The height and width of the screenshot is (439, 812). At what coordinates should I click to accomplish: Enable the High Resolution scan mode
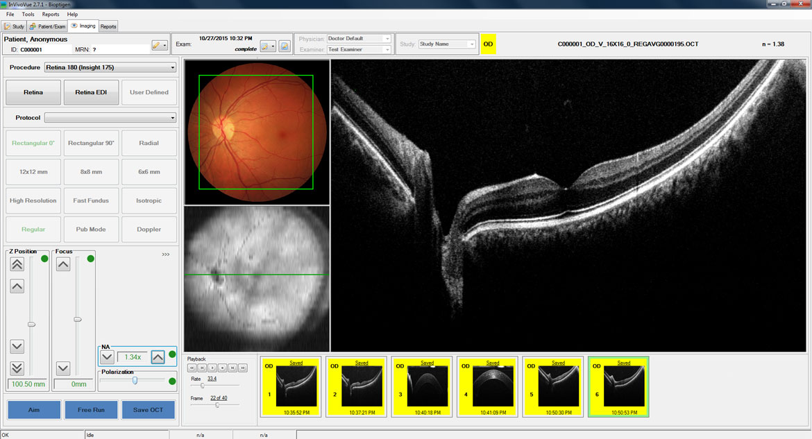[x=33, y=200]
